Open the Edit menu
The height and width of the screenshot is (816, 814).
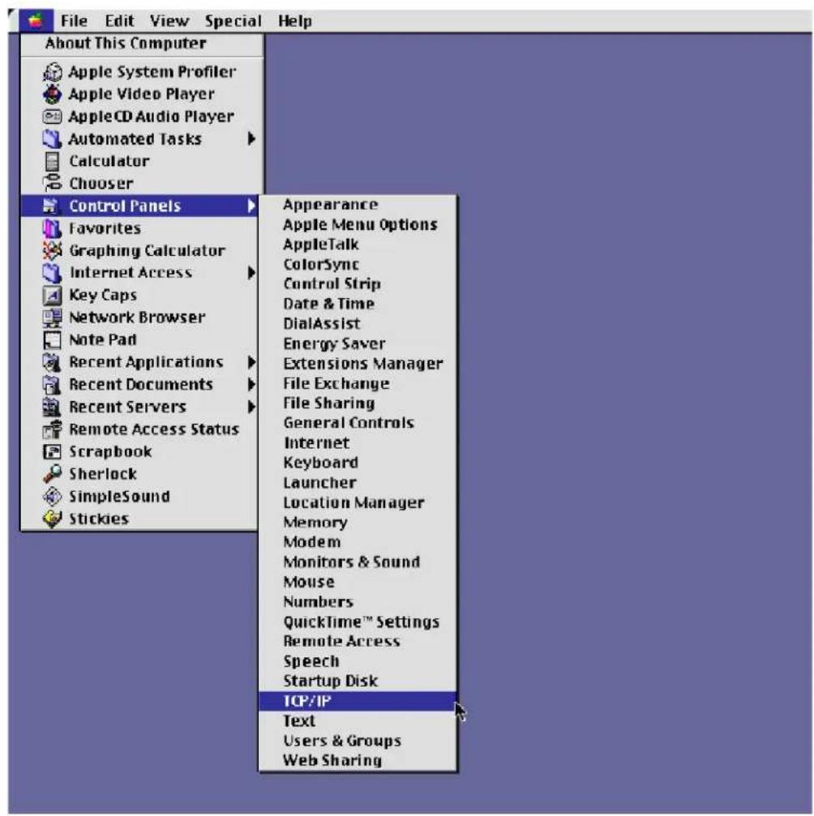119,21
